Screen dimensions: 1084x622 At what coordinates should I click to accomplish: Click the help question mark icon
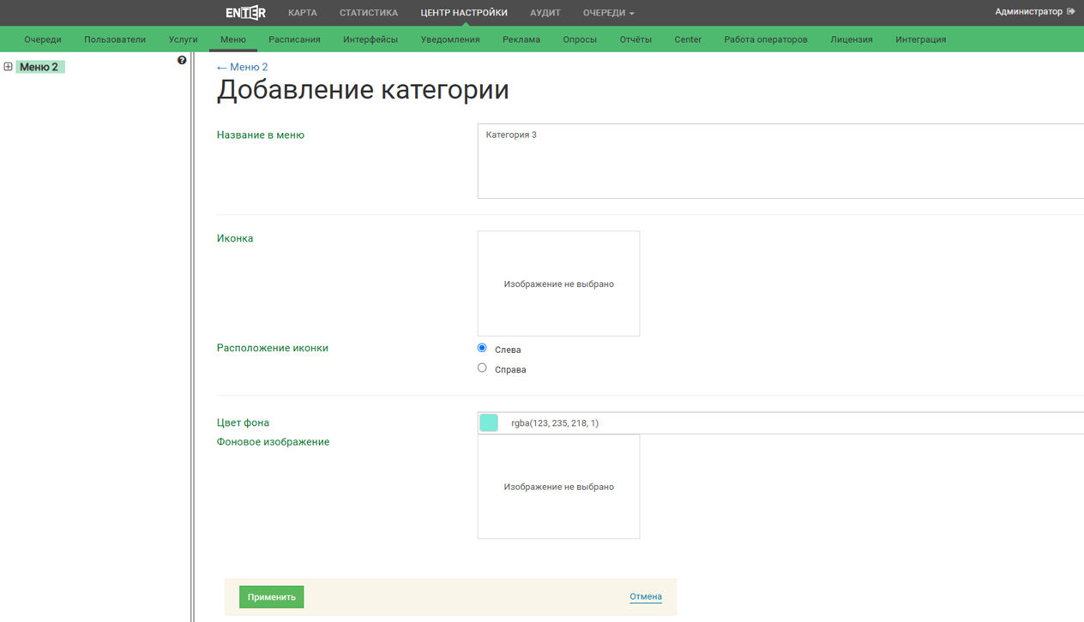point(182,60)
